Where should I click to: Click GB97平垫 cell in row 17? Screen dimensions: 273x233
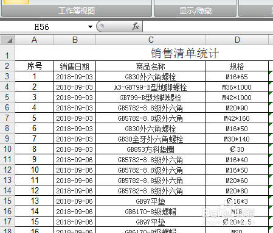click(x=151, y=221)
